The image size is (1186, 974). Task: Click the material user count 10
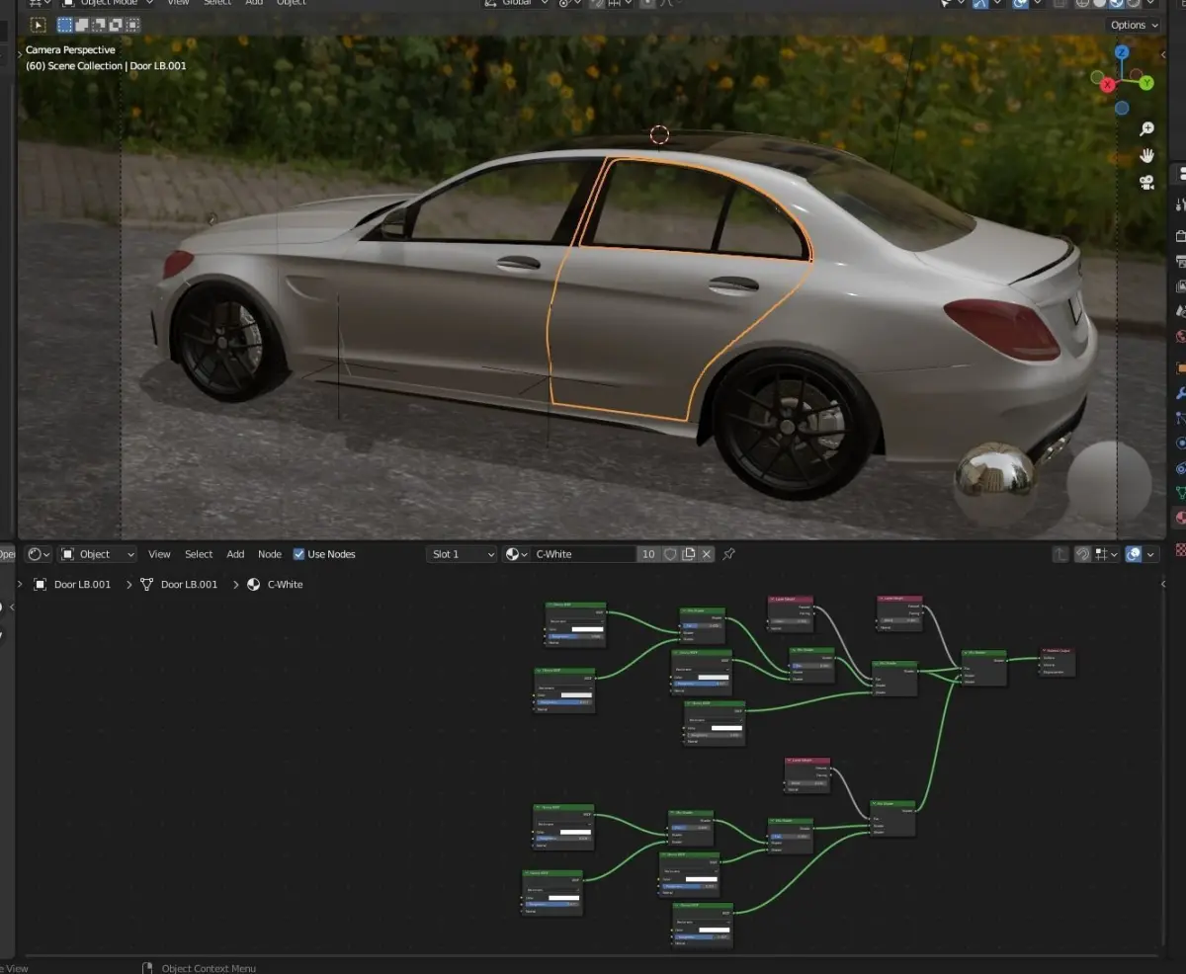(x=648, y=554)
